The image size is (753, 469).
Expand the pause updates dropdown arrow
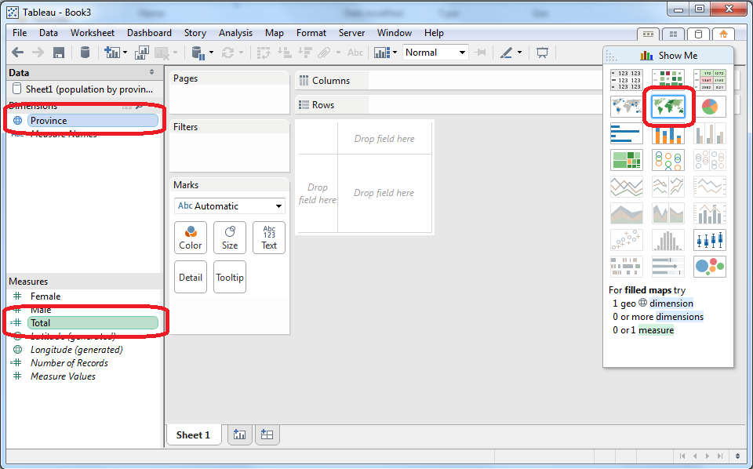click(x=211, y=53)
